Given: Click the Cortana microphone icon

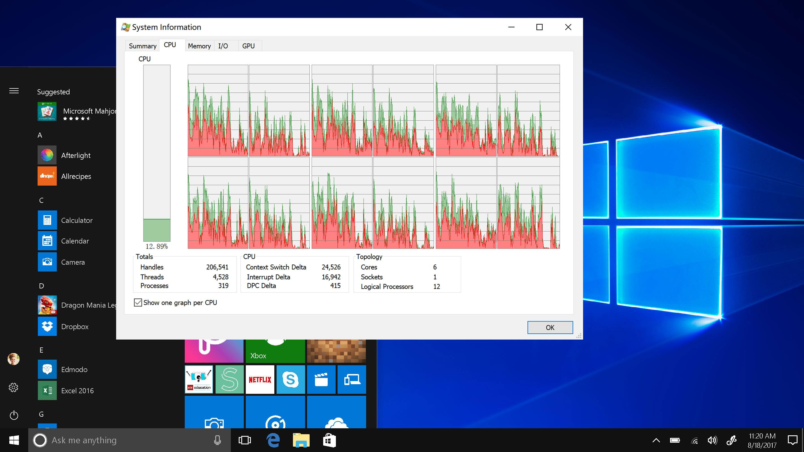Looking at the screenshot, I should 218,440.
